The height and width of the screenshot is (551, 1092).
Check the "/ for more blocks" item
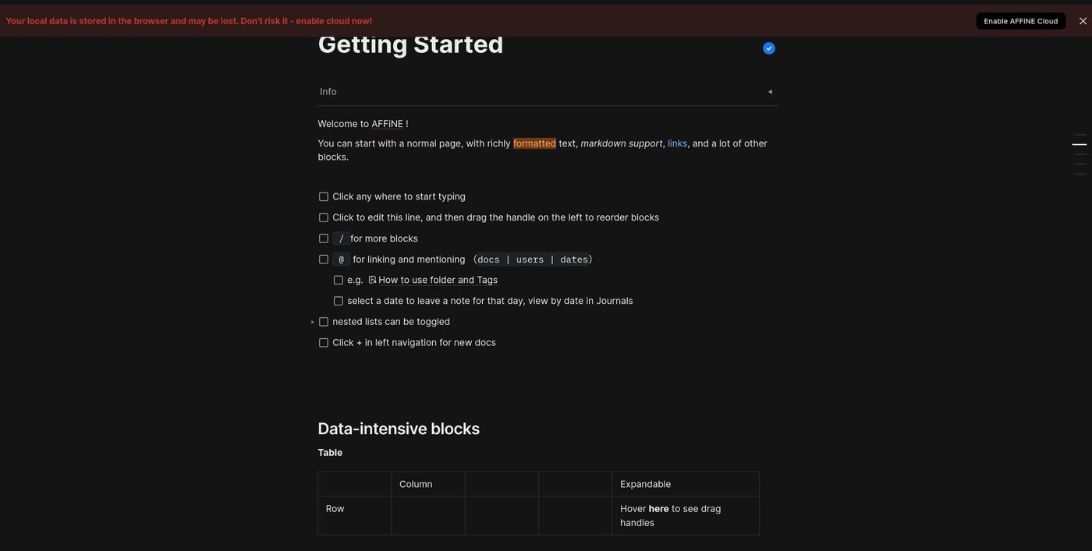(324, 239)
